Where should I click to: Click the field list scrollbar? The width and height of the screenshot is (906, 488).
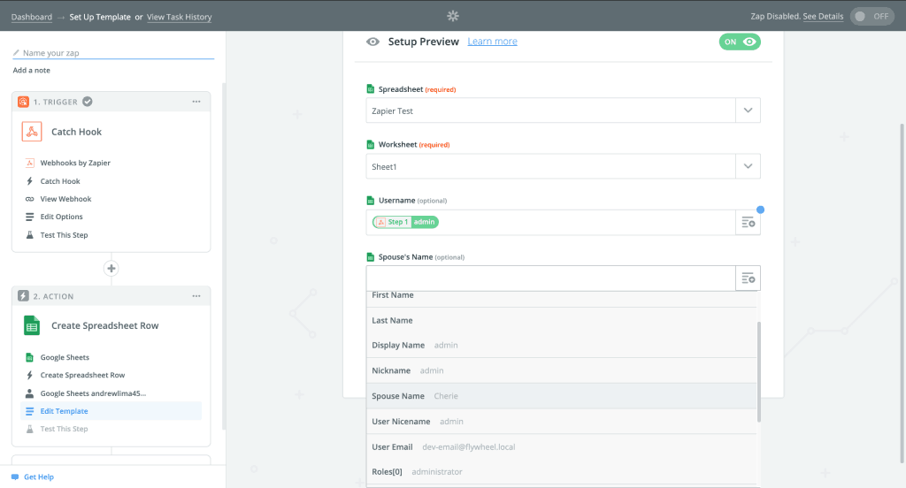tap(758, 372)
